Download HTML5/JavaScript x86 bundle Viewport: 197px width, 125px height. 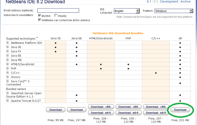tap(101, 107)
